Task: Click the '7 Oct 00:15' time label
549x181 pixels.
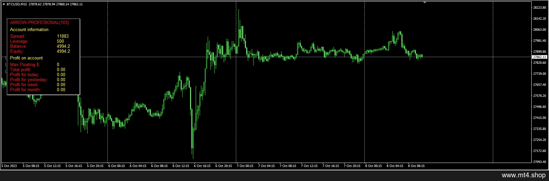Action: [245, 166]
